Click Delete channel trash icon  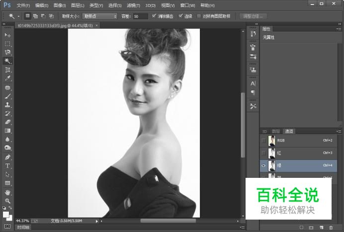click(x=331, y=228)
